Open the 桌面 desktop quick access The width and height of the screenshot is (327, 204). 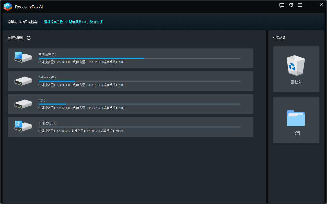coord(296,120)
